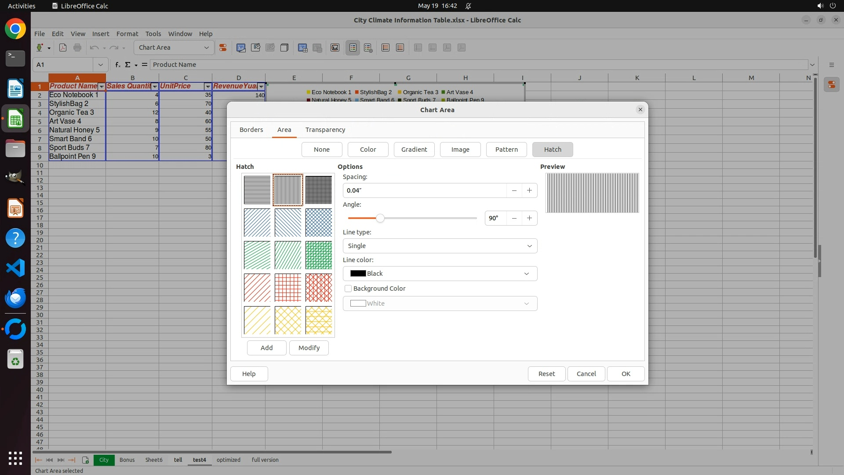The height and width of the screenshot is (475, 844).
Task: Switch to the Transparency tab
Action: coord(325,130)
